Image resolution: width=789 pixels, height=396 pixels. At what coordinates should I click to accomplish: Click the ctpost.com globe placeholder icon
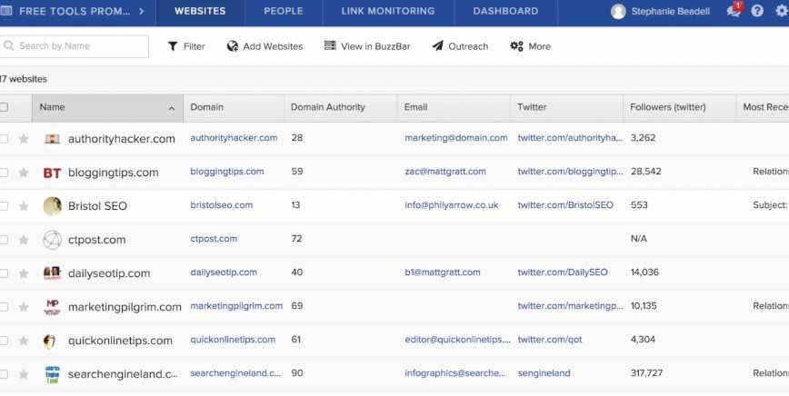(53, 240)
